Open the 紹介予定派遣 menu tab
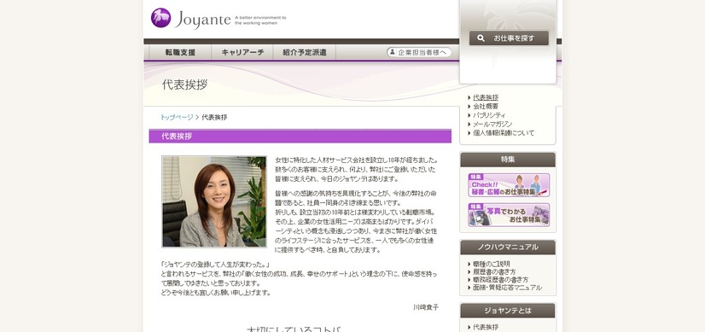Screen dimensions: 705x332 tap(305, 52)
